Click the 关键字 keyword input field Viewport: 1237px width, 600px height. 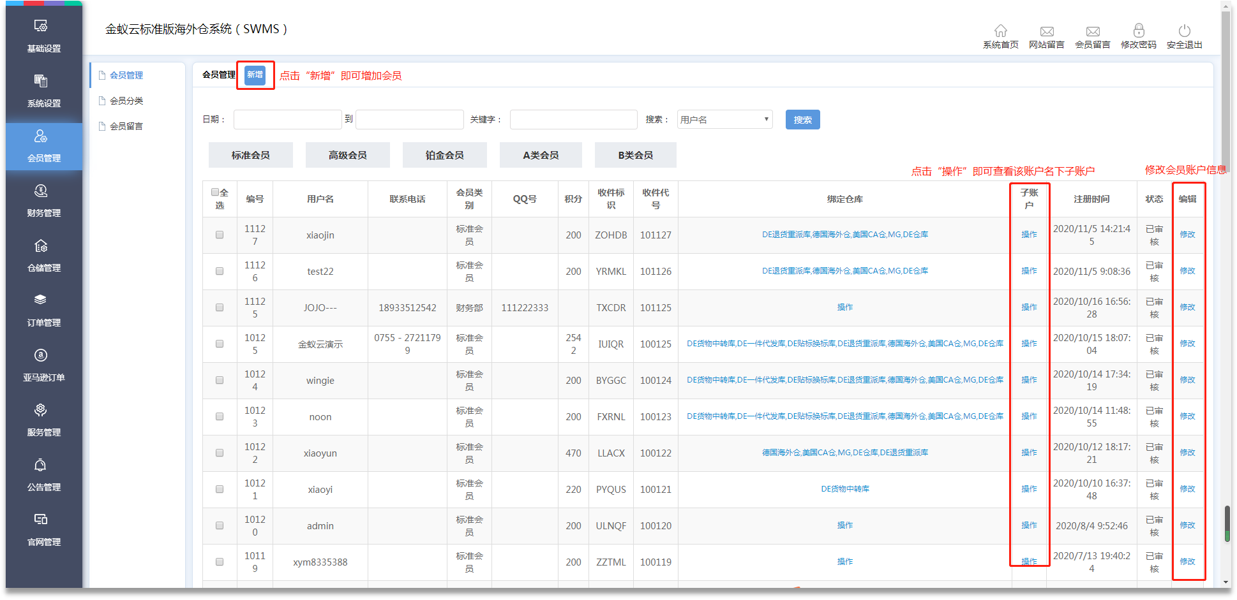pyautogui.click(x=573, y=120)
